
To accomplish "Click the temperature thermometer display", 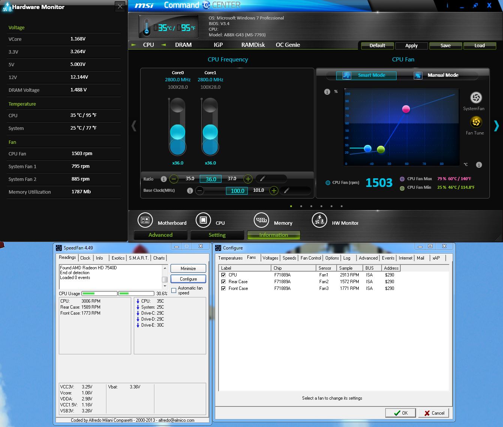I will [x=169, y=27].
